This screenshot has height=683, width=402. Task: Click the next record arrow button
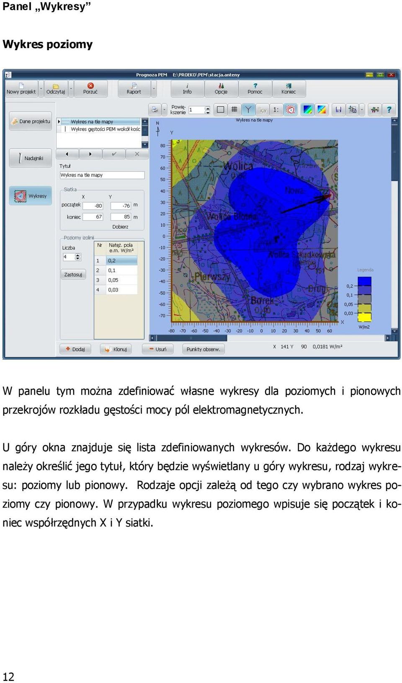tap(90, 154)
